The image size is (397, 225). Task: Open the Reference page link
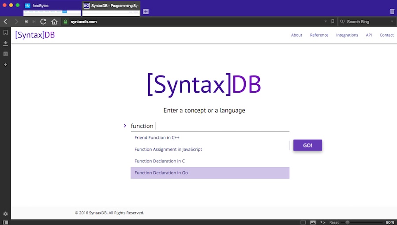pos(319,35)
